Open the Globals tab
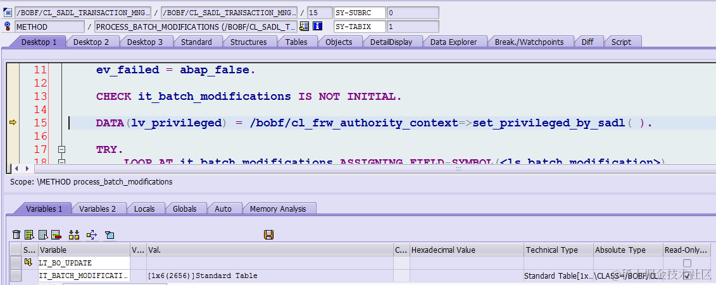716x285 pixels. (184, 209)
